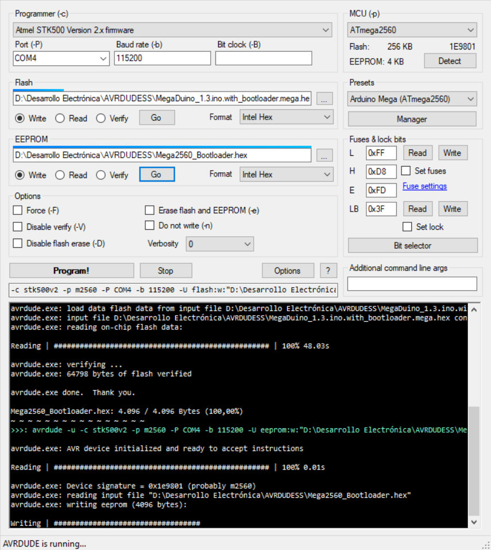Click the console vertical scrollbar thumb
The image size is (491, 550).
pyautogui.click(x=474, y=461)
